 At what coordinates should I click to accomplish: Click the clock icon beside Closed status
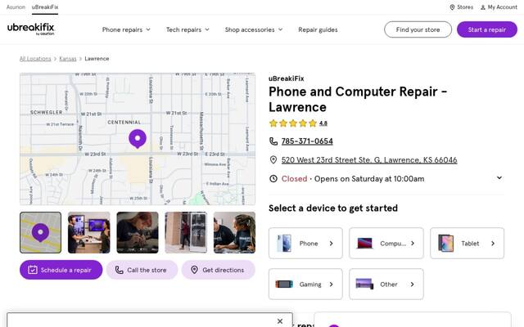click(273, 178)
